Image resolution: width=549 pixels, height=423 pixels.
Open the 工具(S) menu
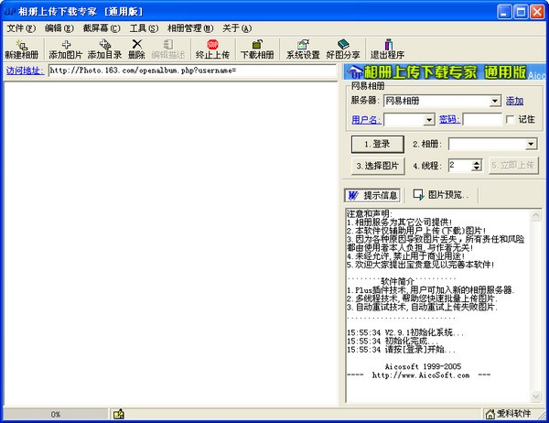click(144, 28)
